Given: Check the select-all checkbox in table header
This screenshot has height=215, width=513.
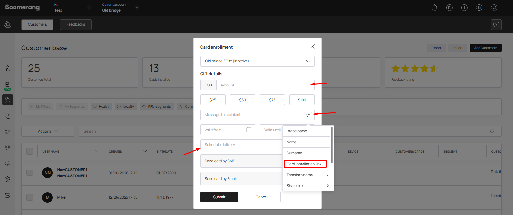Looking at the screenshot, I should (30, 151).
